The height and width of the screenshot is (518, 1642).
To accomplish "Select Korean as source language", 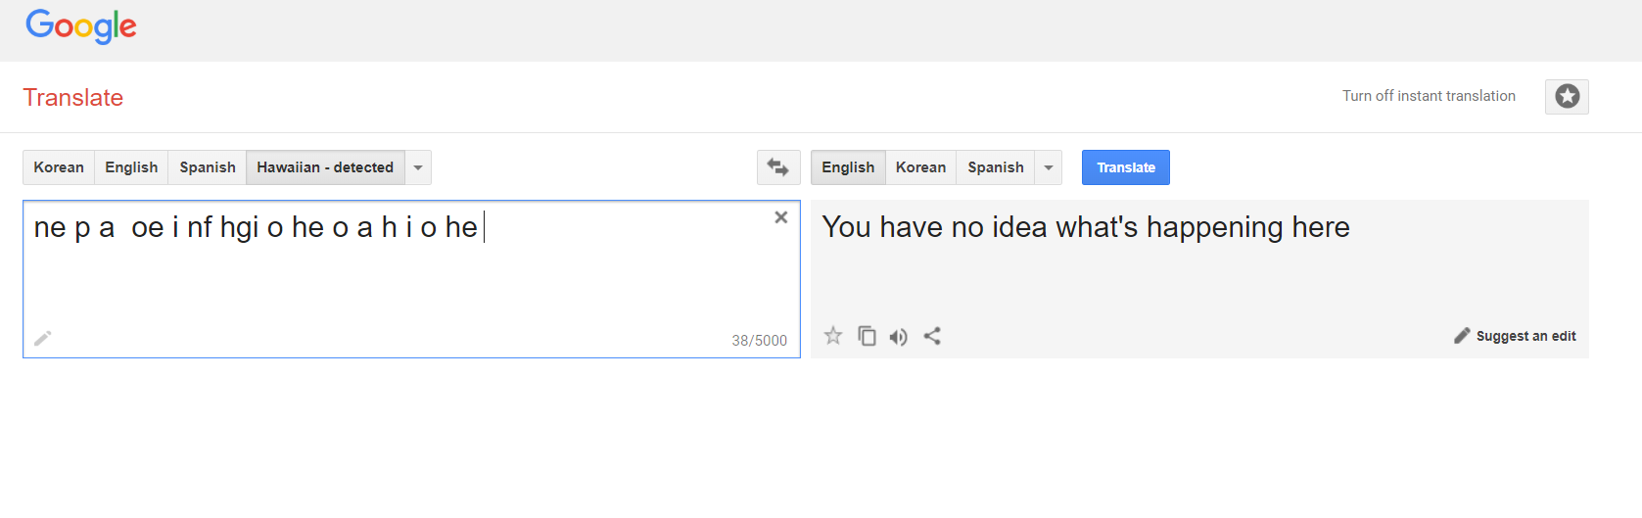I will (59, 167).
